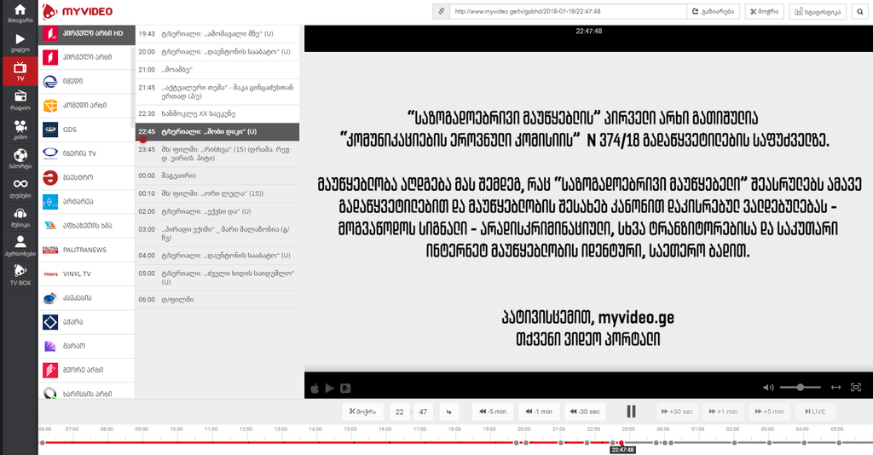Select the Maestro channel red logo
873x455 pixels.
point(87,177)
